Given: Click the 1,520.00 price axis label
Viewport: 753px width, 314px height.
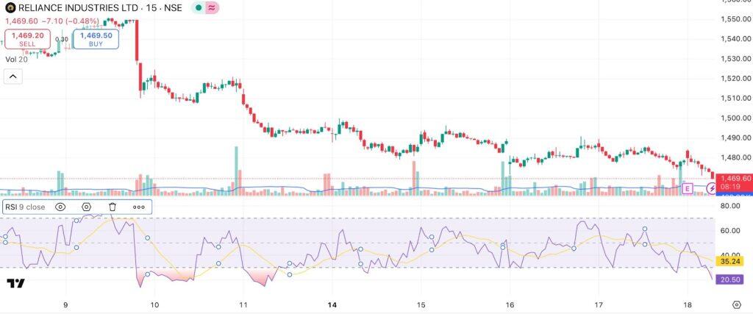Looking at the screenshot, I should coord(735,78).
